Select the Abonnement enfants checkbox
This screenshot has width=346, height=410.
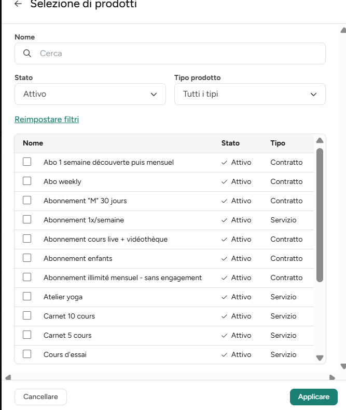[27, 258]
